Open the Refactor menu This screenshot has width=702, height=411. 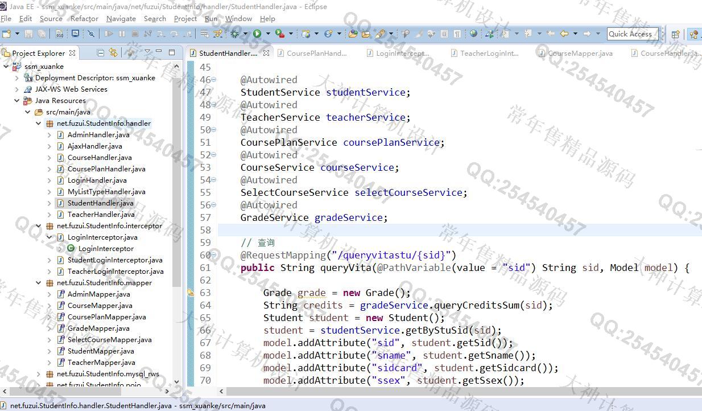click(84, 18)
